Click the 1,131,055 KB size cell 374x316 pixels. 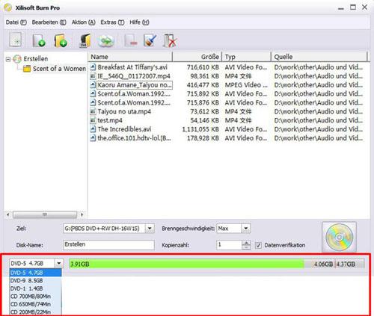pos(200,129)
